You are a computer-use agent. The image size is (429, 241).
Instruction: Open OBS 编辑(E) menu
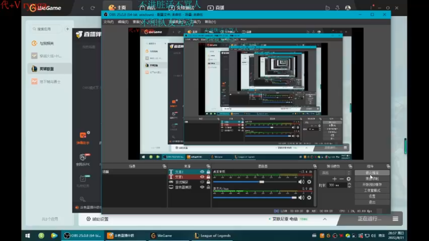[123, 22]
